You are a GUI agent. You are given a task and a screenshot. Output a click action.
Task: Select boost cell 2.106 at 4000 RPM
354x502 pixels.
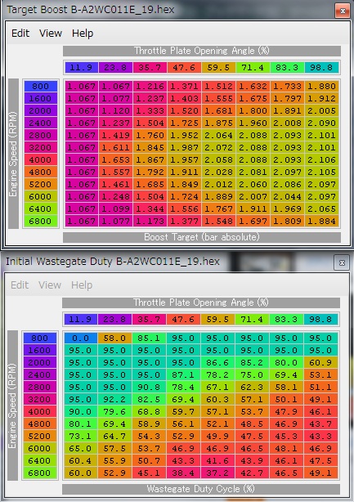coord(321,159)
